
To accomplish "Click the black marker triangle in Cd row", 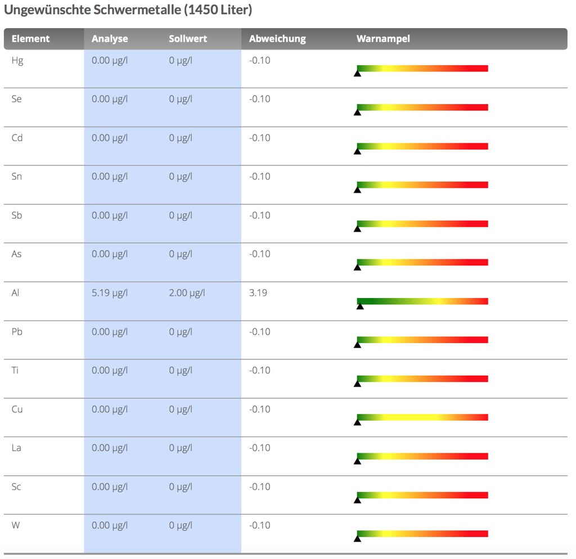I will tap(357, 151).
